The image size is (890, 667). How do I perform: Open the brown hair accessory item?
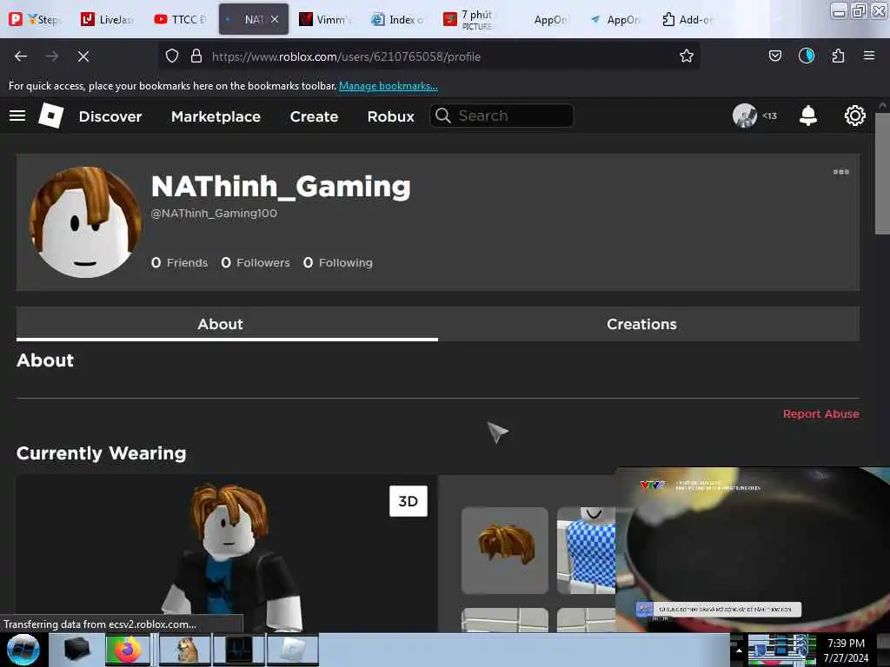click(505, 550)
